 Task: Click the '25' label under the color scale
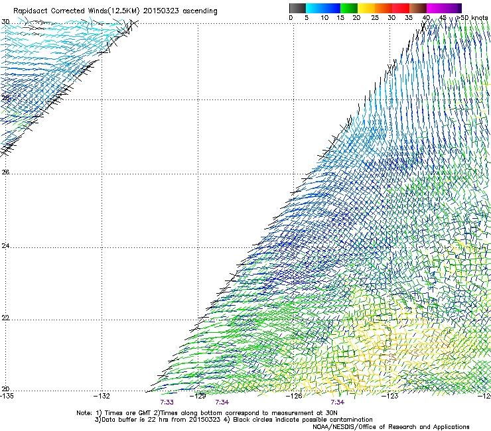click(x=375, y=18)
